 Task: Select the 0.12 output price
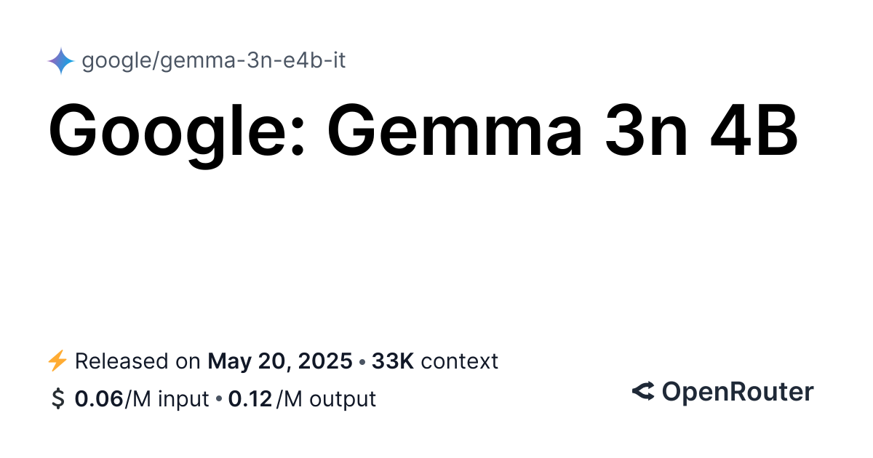(x=250, y=399)
